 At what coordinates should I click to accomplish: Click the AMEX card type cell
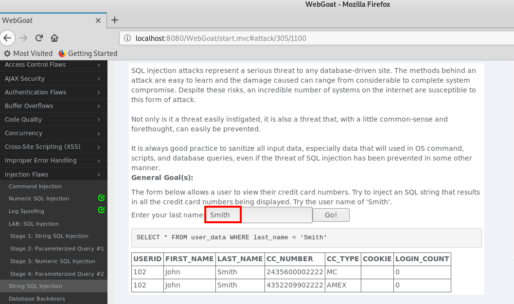[343, 286]
